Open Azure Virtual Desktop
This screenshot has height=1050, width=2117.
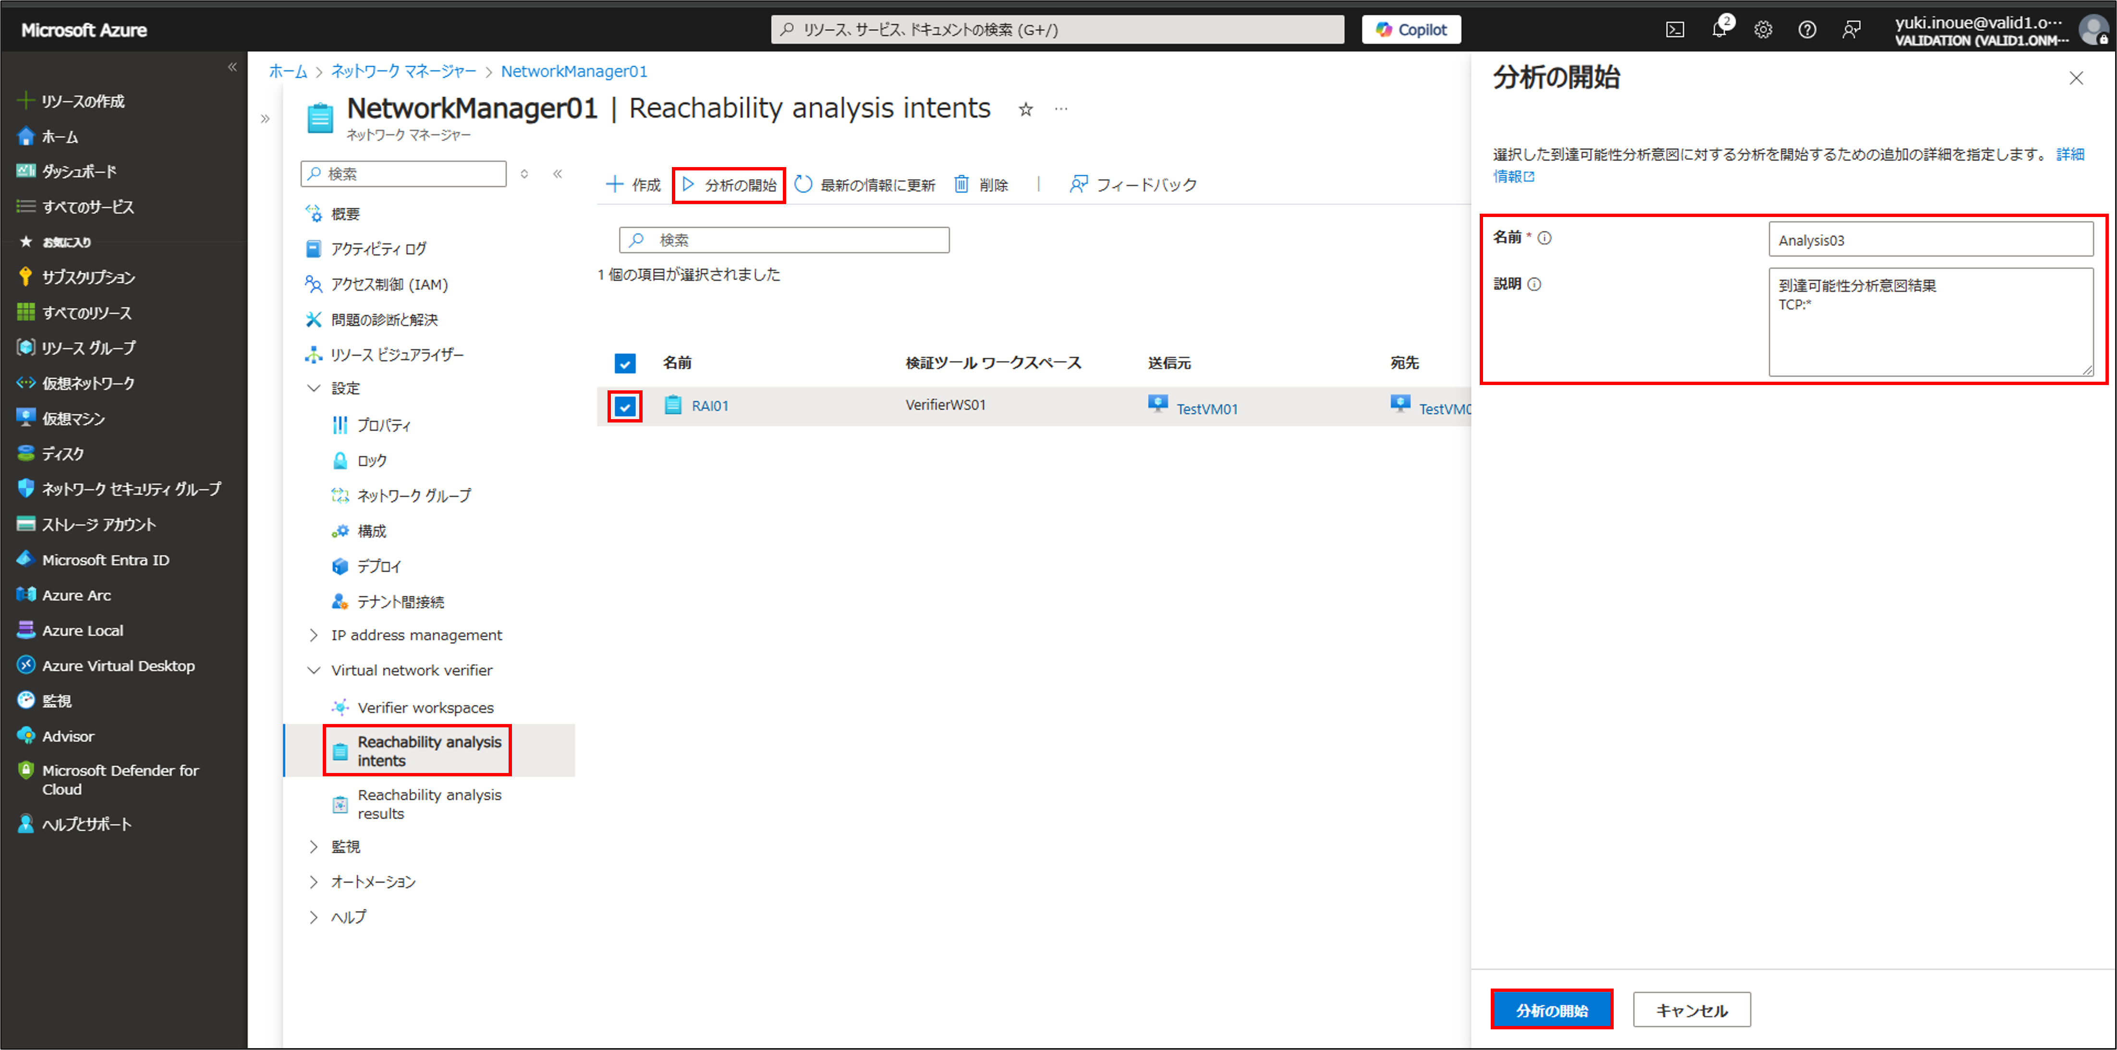(106, 665)
